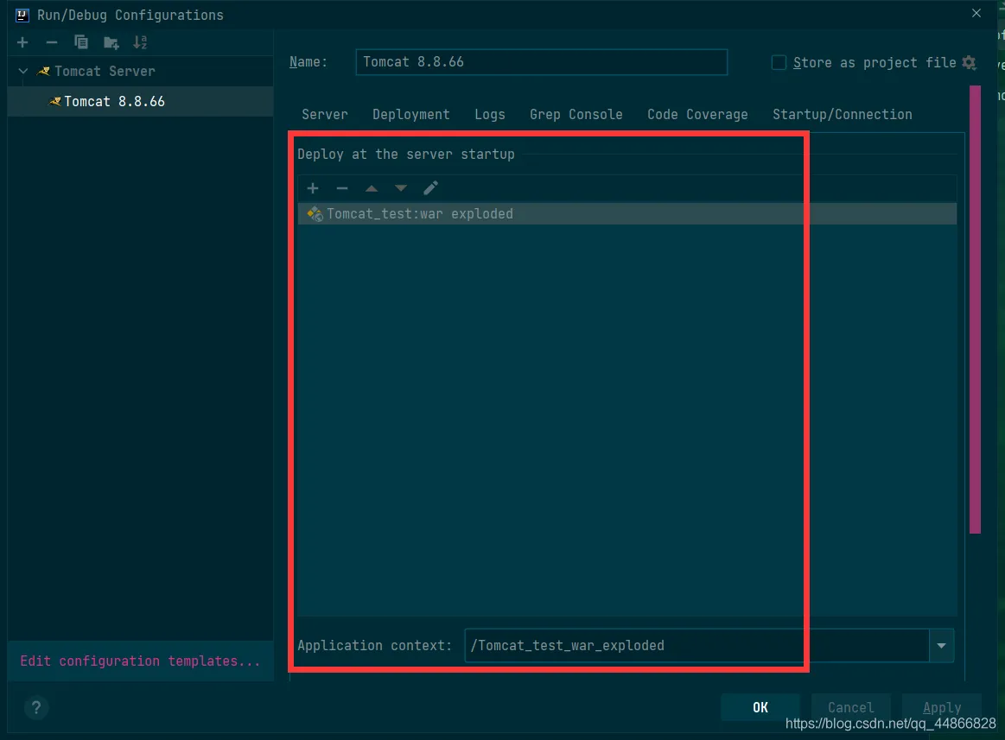Sort configurations alphabetically
Image resolution: width=1005 pixels, height=740 pixels.
tap(140, 42)
